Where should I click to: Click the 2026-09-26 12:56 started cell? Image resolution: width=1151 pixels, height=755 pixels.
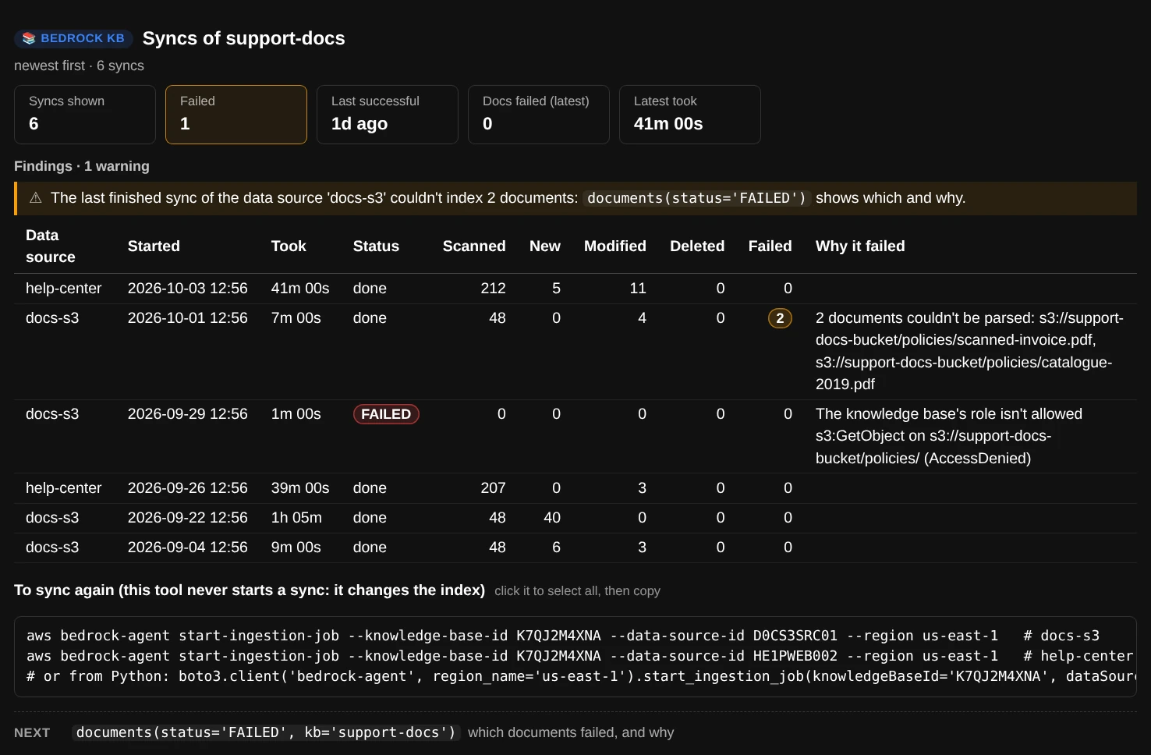(188, 488)
